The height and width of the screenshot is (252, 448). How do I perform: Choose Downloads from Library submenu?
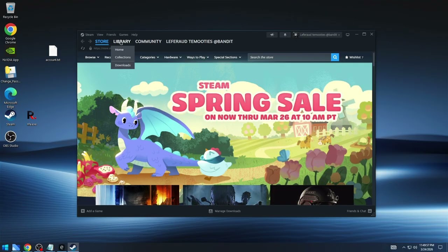click(122, 65)
